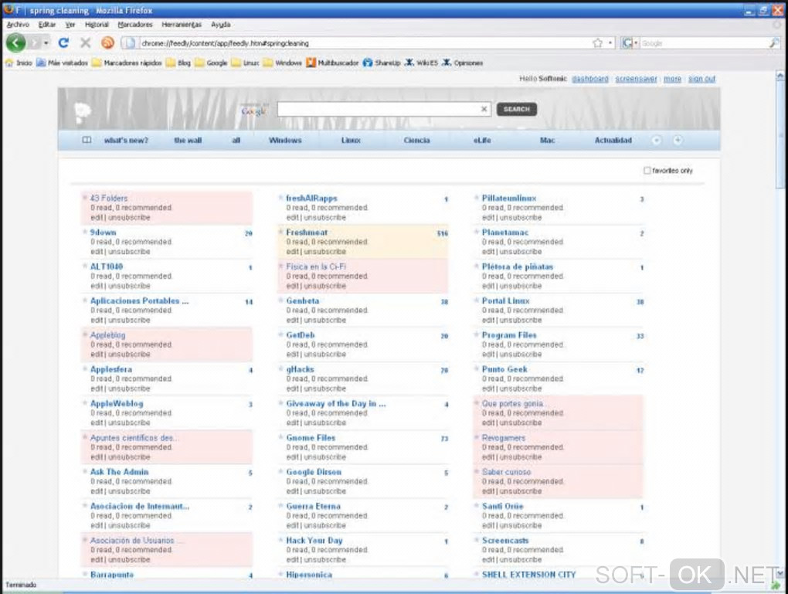Click the star next to 9down

[x=85, y=233]
